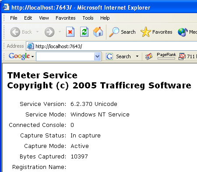
Task: Open Favorites pane star icon
Action: (145, 32)
